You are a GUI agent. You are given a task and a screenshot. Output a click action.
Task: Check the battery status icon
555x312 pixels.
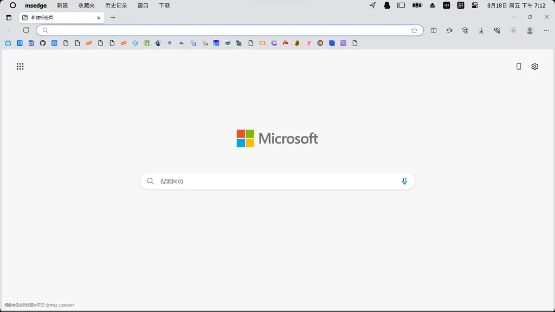[417, 5]
